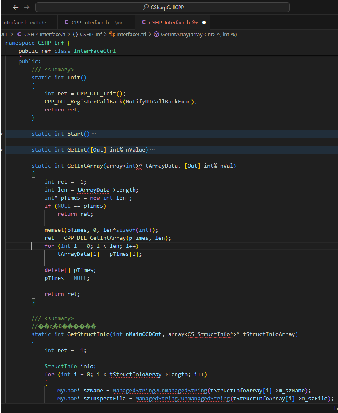Navigate back using the back arrow icon
The width and height of the screenshot is (338, 413).
click(15, 7)
